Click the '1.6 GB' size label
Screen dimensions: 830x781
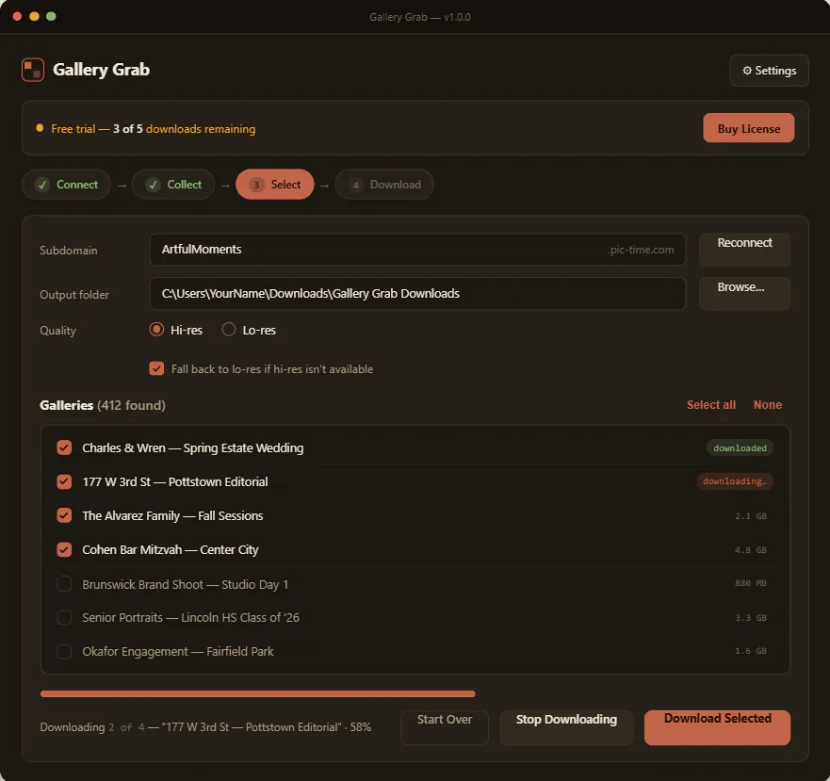[x=751, y=651]
